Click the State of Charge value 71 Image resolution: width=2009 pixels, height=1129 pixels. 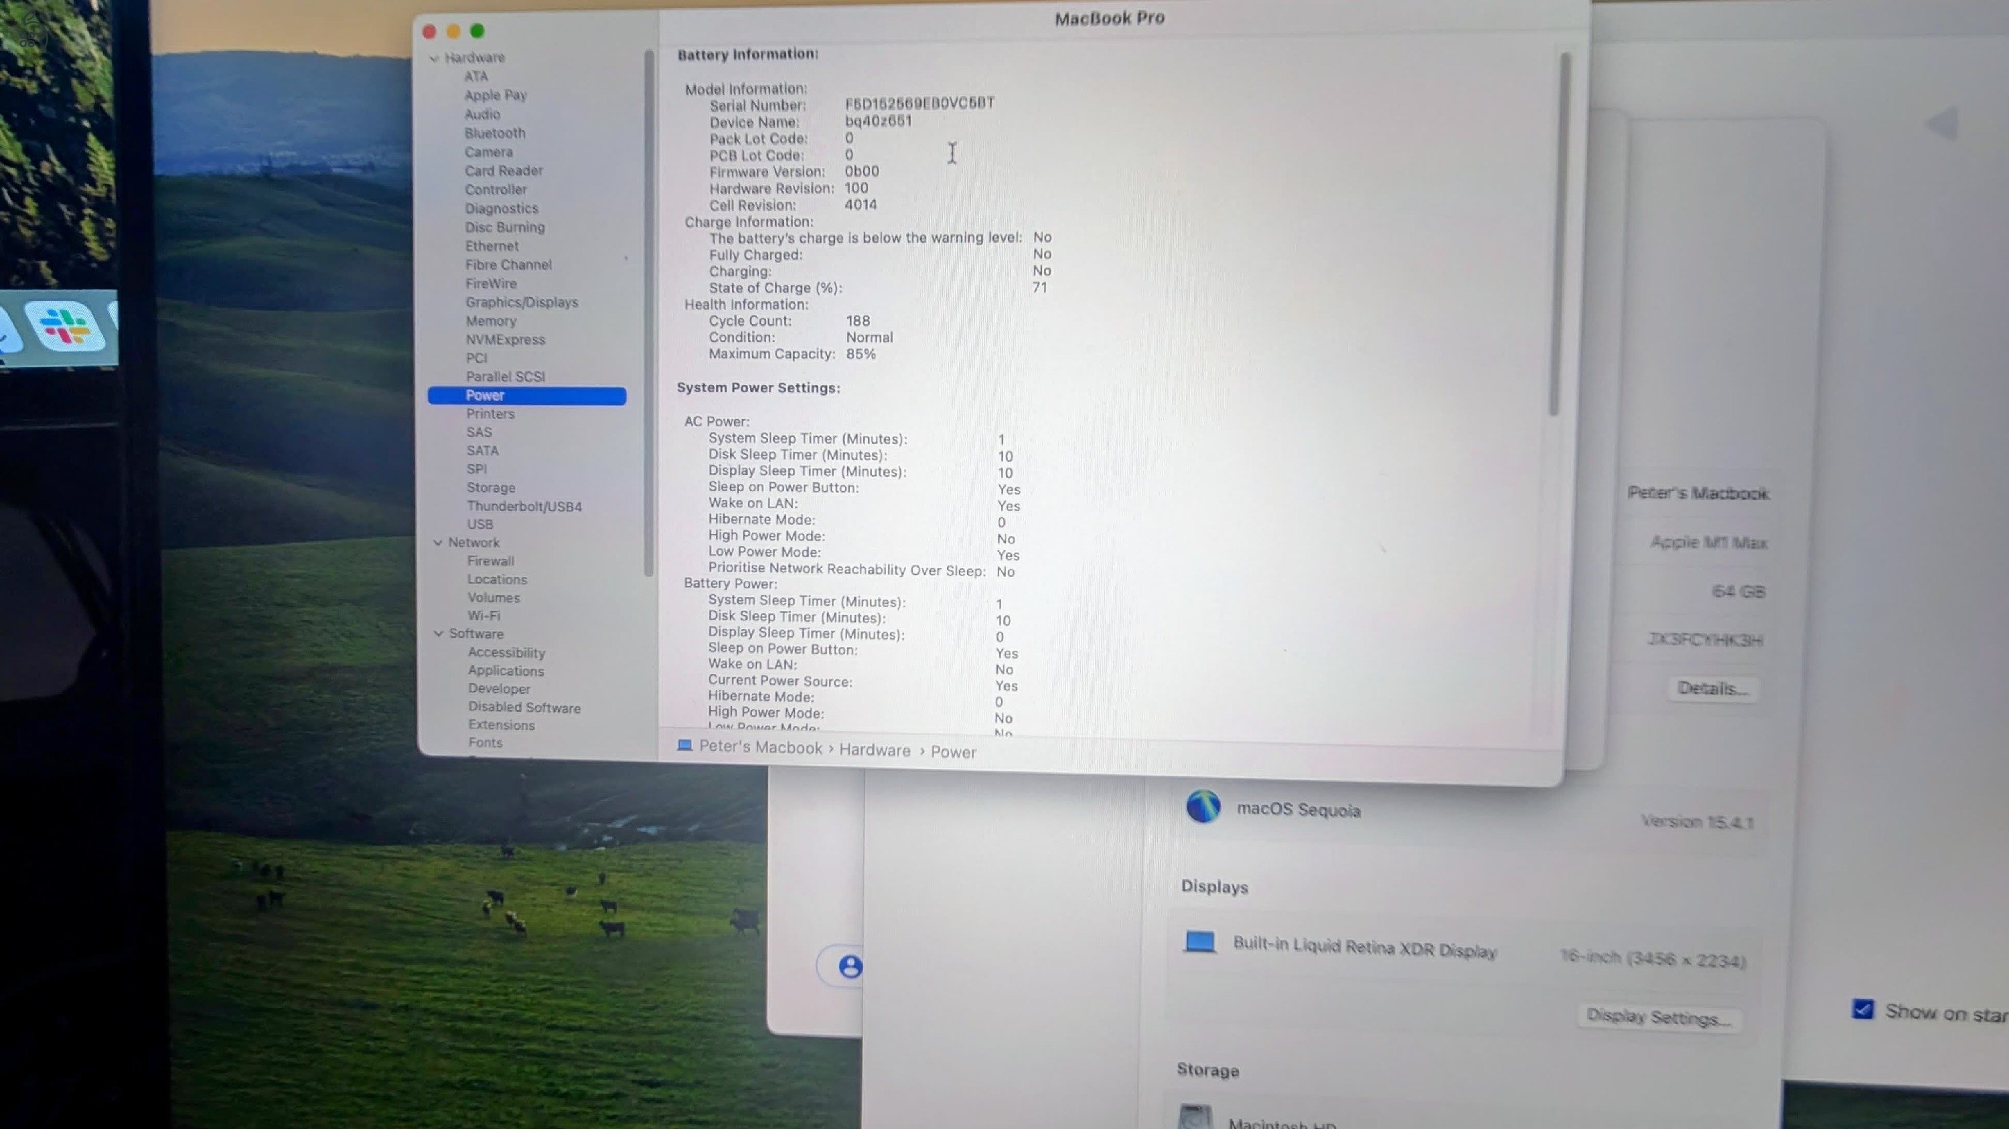tap(1039, 288)
